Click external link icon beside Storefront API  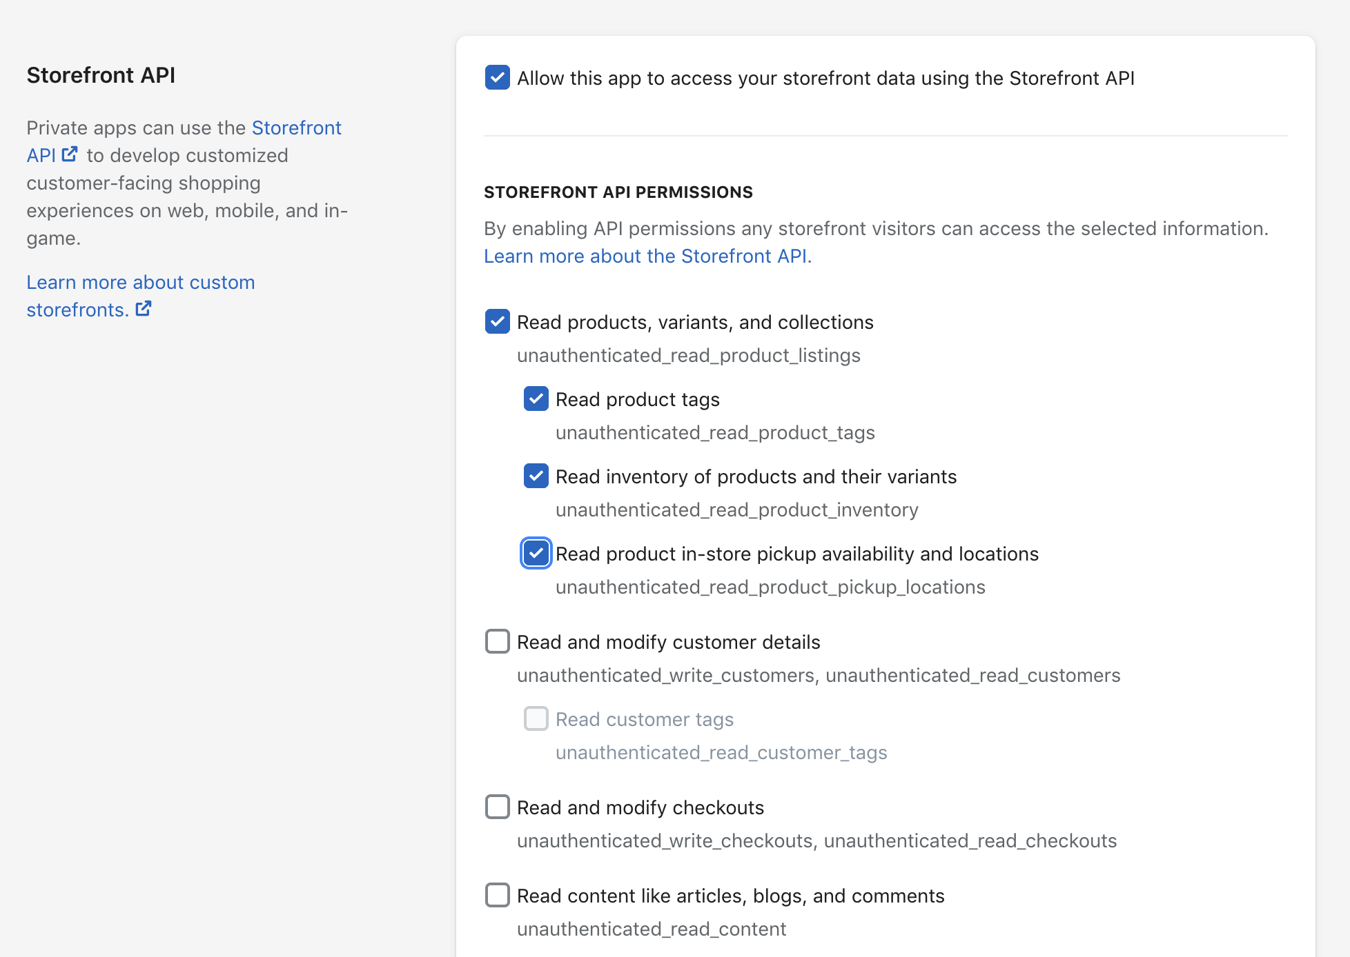pos(70,154)
